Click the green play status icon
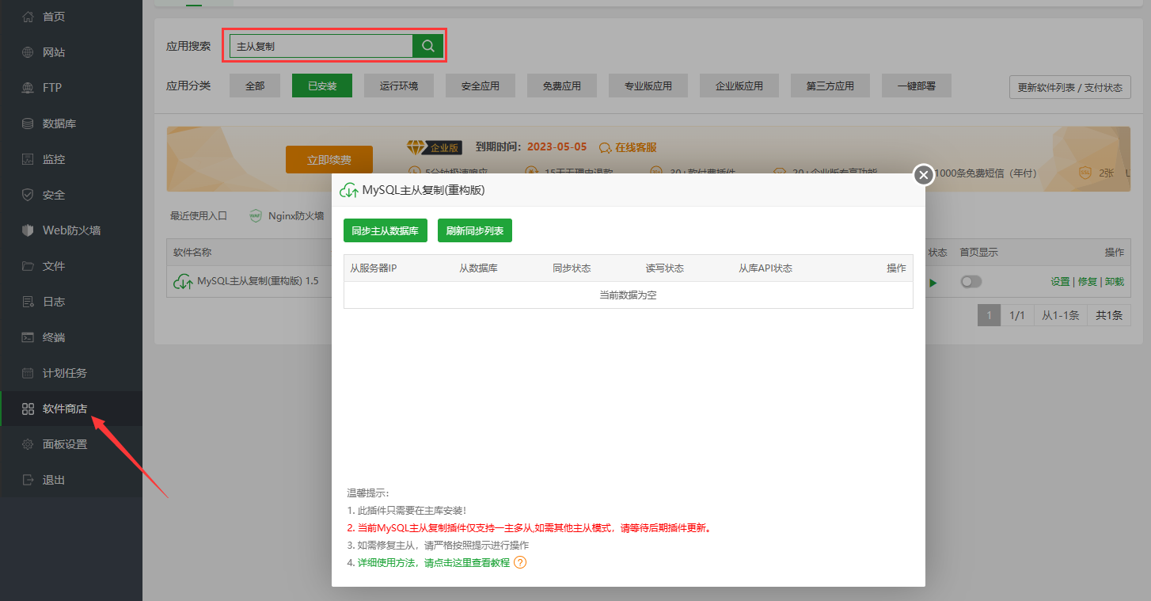Screen dimensions: 1151x601 click(x=933, y=282)
